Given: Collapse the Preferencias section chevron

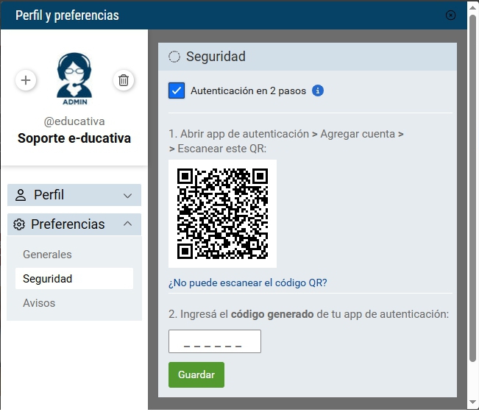Looking at the screenshot, I should [128, 224].
